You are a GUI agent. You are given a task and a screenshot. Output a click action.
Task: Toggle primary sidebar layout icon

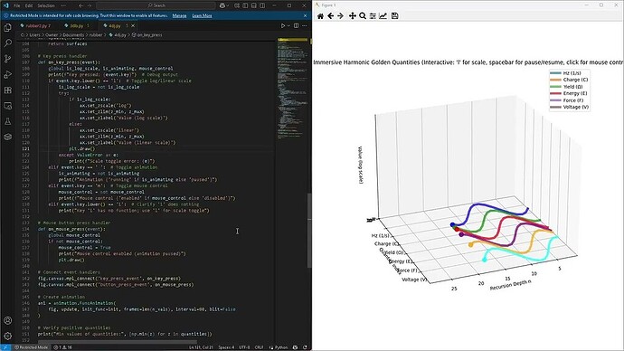(x=245, y=5)
